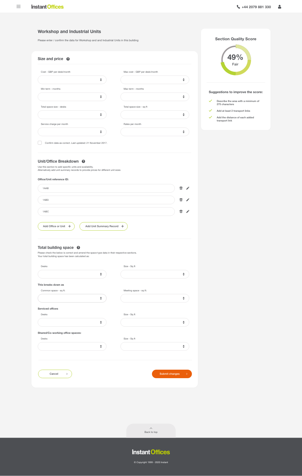Click 'Add the distance of each' suggestion
The width and height of the screenshot is (302, 476).
[x=235, y=119]
